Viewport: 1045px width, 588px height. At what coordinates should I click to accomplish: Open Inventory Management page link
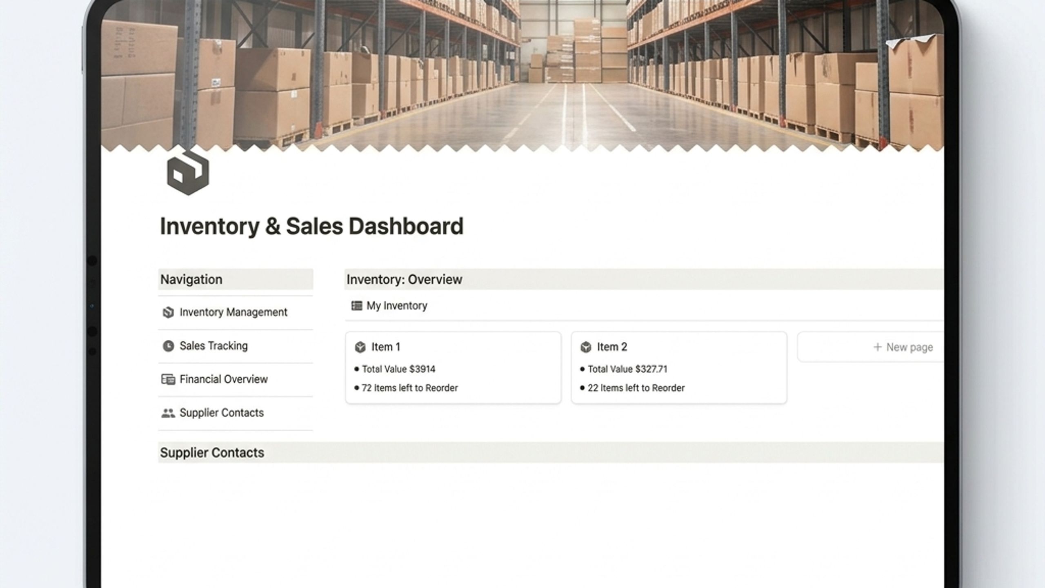click(233, 312)
